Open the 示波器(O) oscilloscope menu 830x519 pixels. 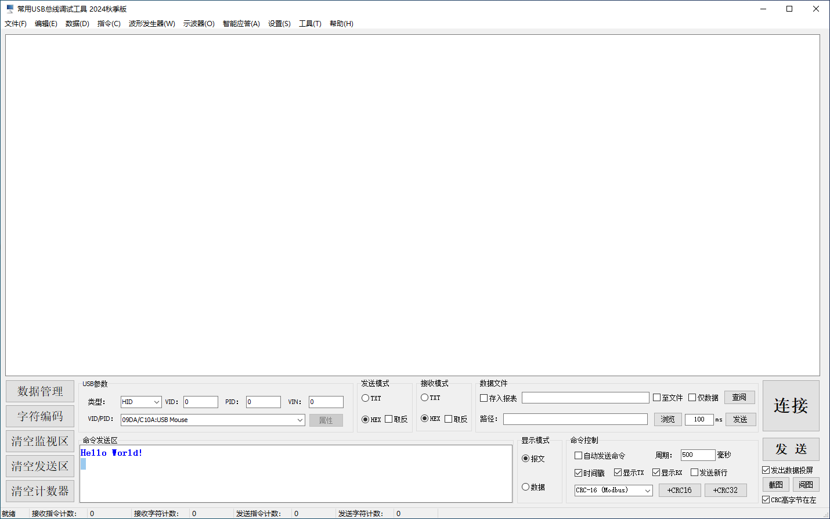[199, 24]
